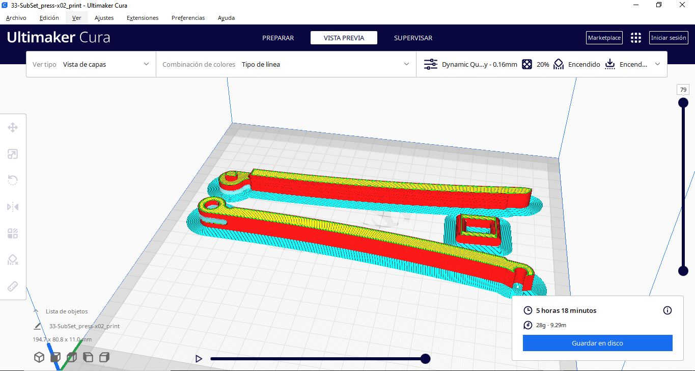
Task: Collapse the Lista de objetos list
Action: click(36, 311)
